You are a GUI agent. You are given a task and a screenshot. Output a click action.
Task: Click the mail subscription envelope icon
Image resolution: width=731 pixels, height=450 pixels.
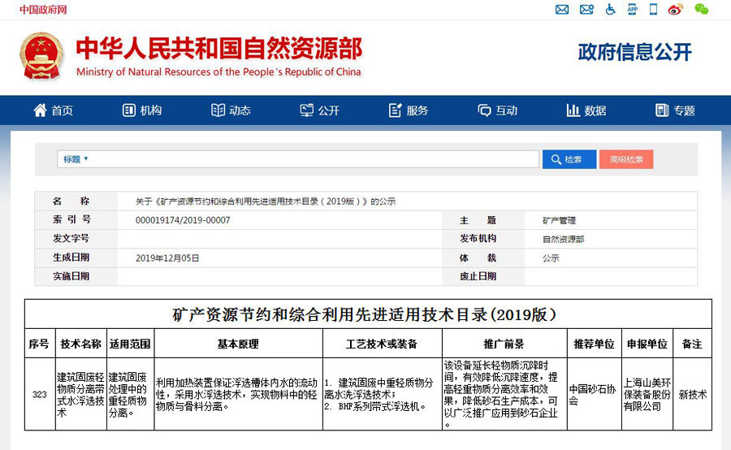click(x=586, y=10)
